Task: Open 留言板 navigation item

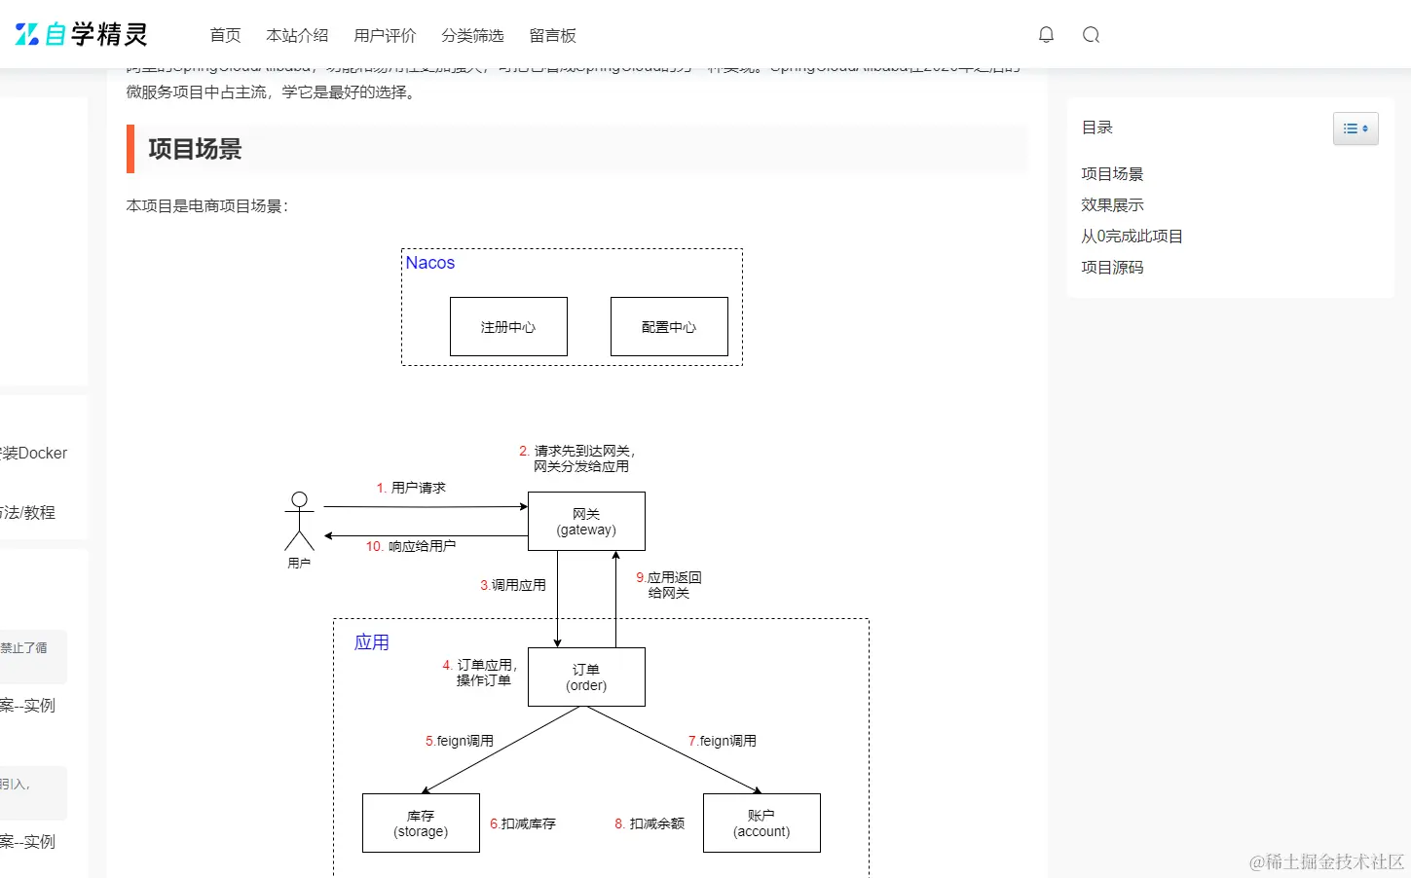Action: point(552,35)
